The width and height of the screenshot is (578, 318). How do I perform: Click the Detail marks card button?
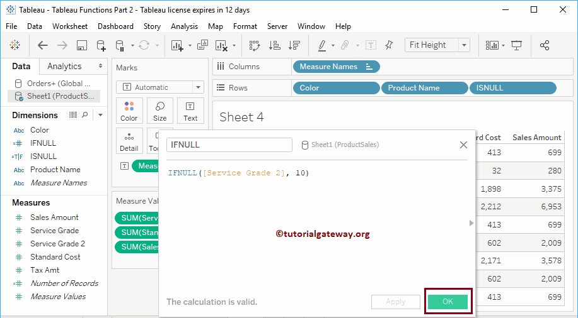pos(129,141)
